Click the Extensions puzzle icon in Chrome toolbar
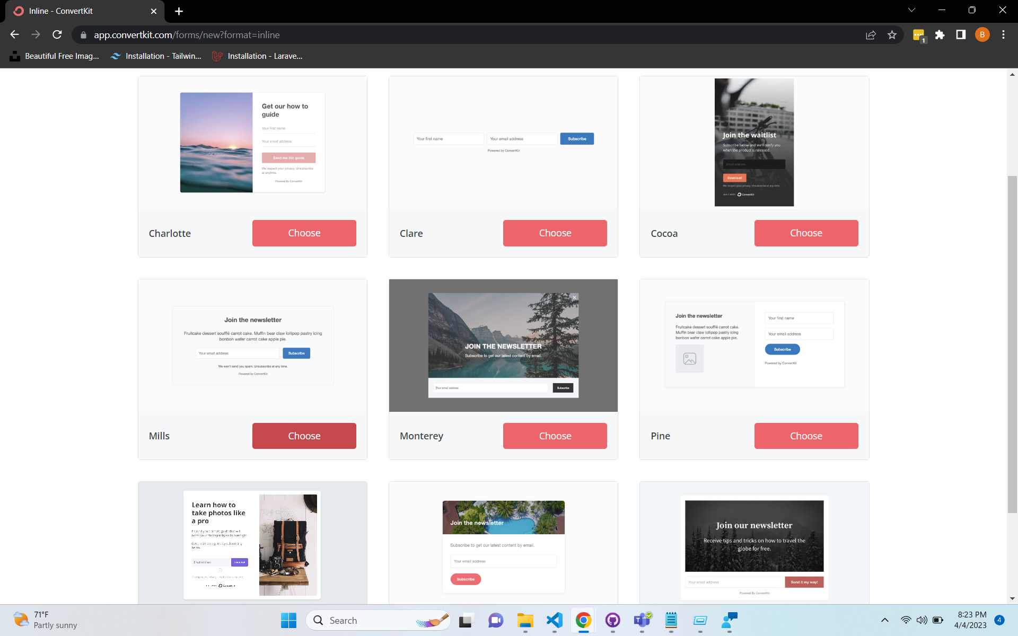This screenshot has height=636, width=1018. [x=940, y=34]
